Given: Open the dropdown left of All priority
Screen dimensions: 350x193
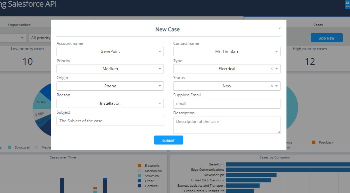Looking at the screenshot, I should click(x=13, y=38).
